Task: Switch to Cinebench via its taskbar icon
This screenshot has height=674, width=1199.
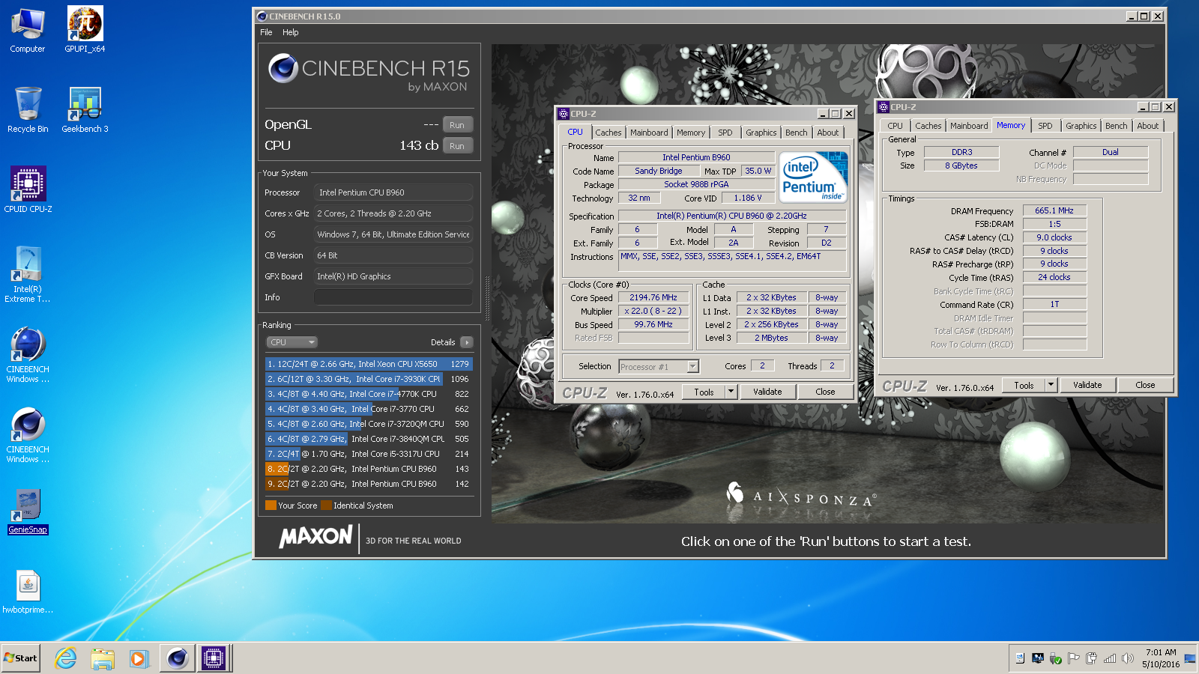Action: [178, 658]
